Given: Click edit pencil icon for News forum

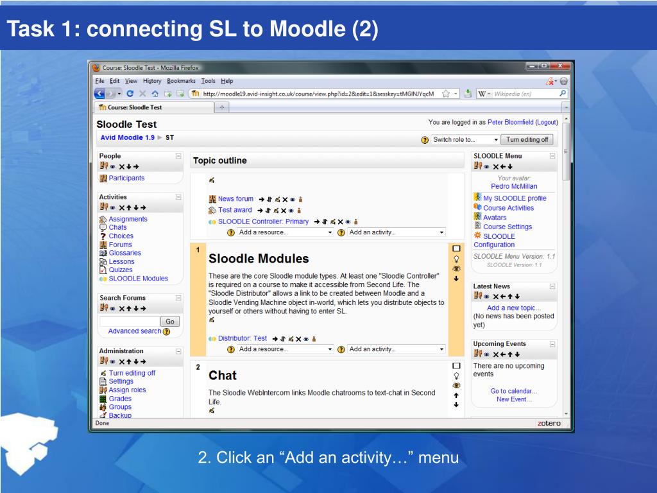Looking at the screenshot, I should (277, 200).
